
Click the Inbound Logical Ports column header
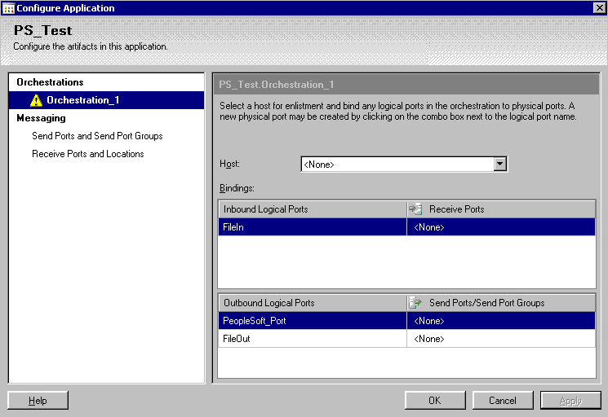tap(312, 209)
